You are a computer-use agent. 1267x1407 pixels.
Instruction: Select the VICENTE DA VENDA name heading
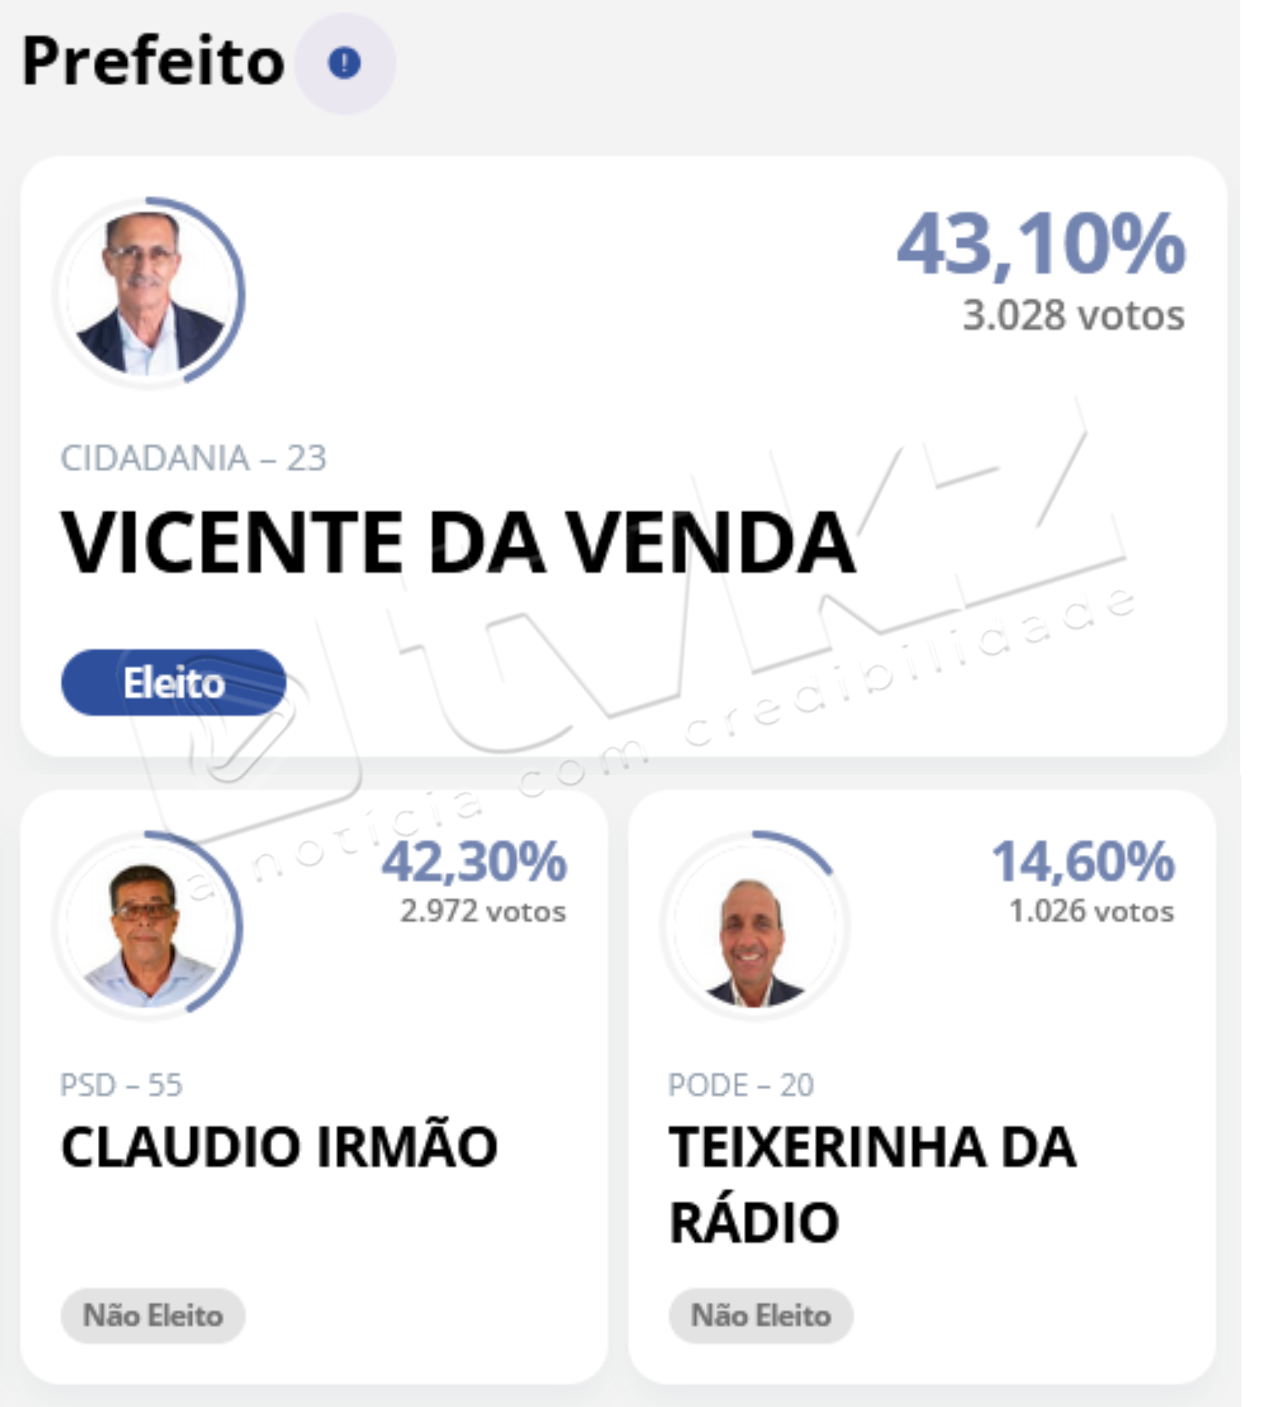458,543
